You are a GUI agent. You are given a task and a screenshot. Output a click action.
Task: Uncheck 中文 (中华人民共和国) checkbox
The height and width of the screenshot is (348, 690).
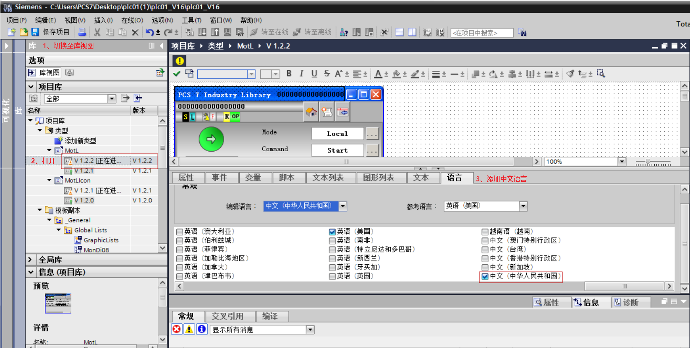coord(485,276)
